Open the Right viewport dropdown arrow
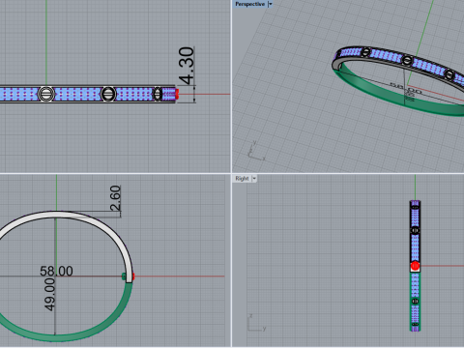Screen dimensions: 464x348 point(254,179)
